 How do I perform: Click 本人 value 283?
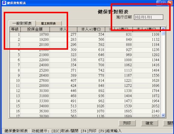[x=63, y=39]
